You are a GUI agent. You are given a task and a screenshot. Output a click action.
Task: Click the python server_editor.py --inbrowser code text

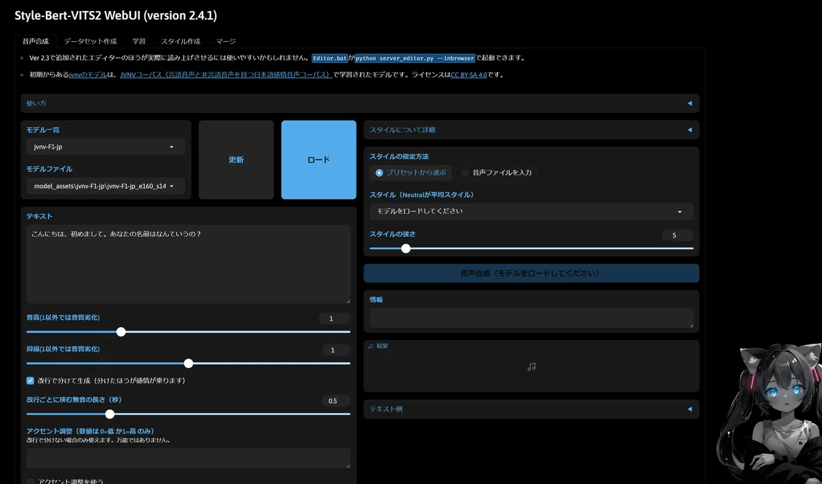tap(415, 58)
